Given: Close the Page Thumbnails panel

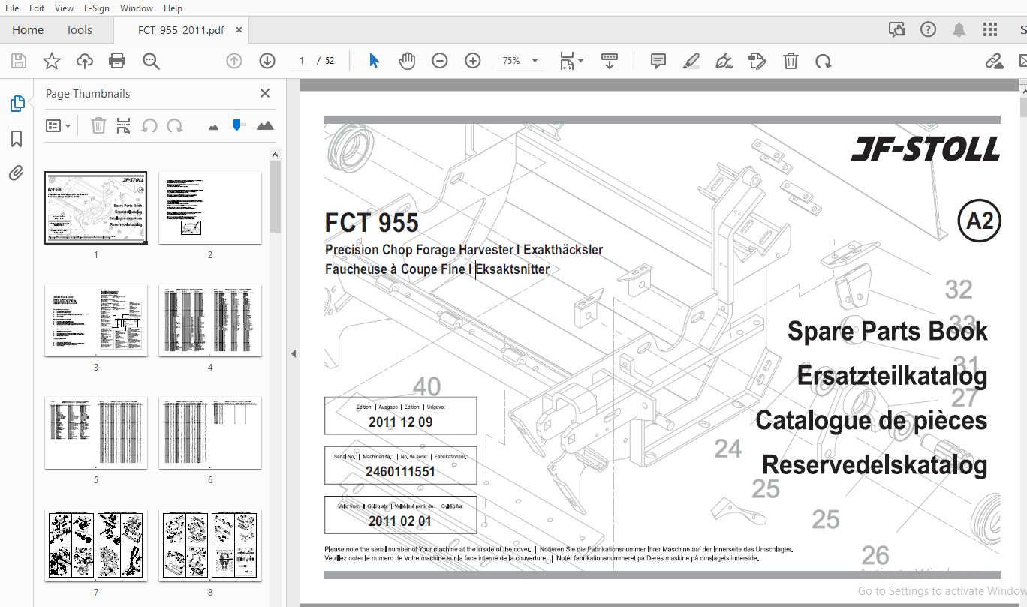Looking at the screenshot, I should (265, 93).
